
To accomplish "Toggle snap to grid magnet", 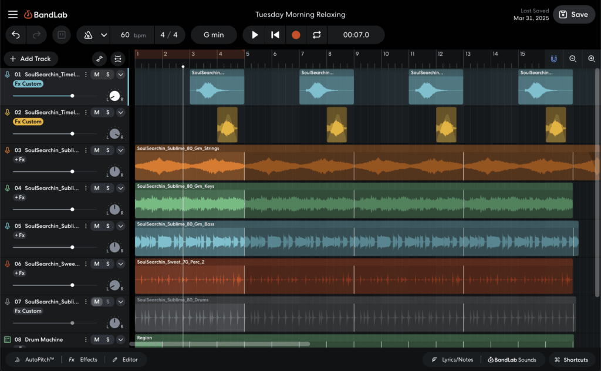I will [x=554, y=59].
